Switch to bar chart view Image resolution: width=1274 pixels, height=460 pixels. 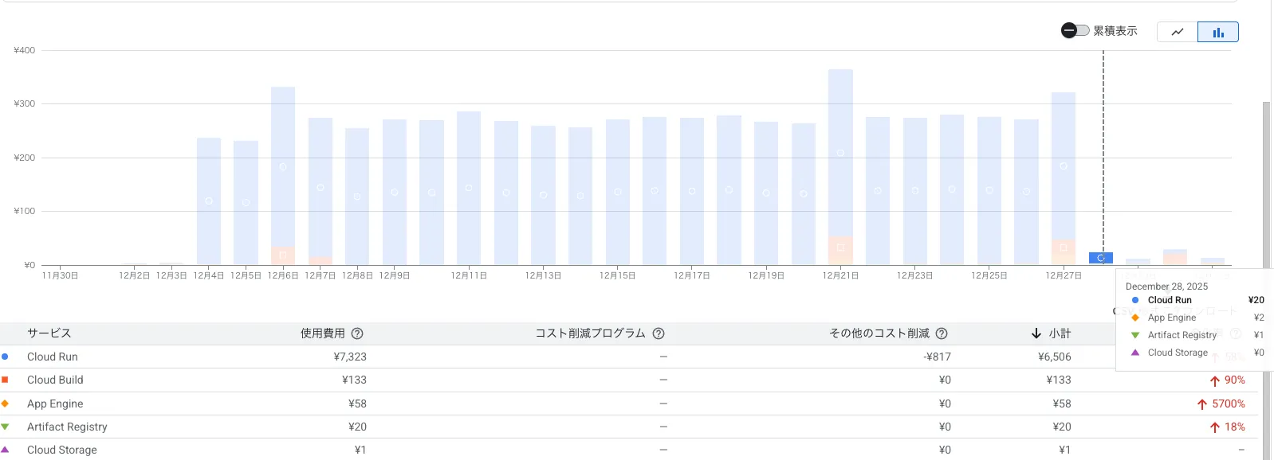pos(1218,32)
